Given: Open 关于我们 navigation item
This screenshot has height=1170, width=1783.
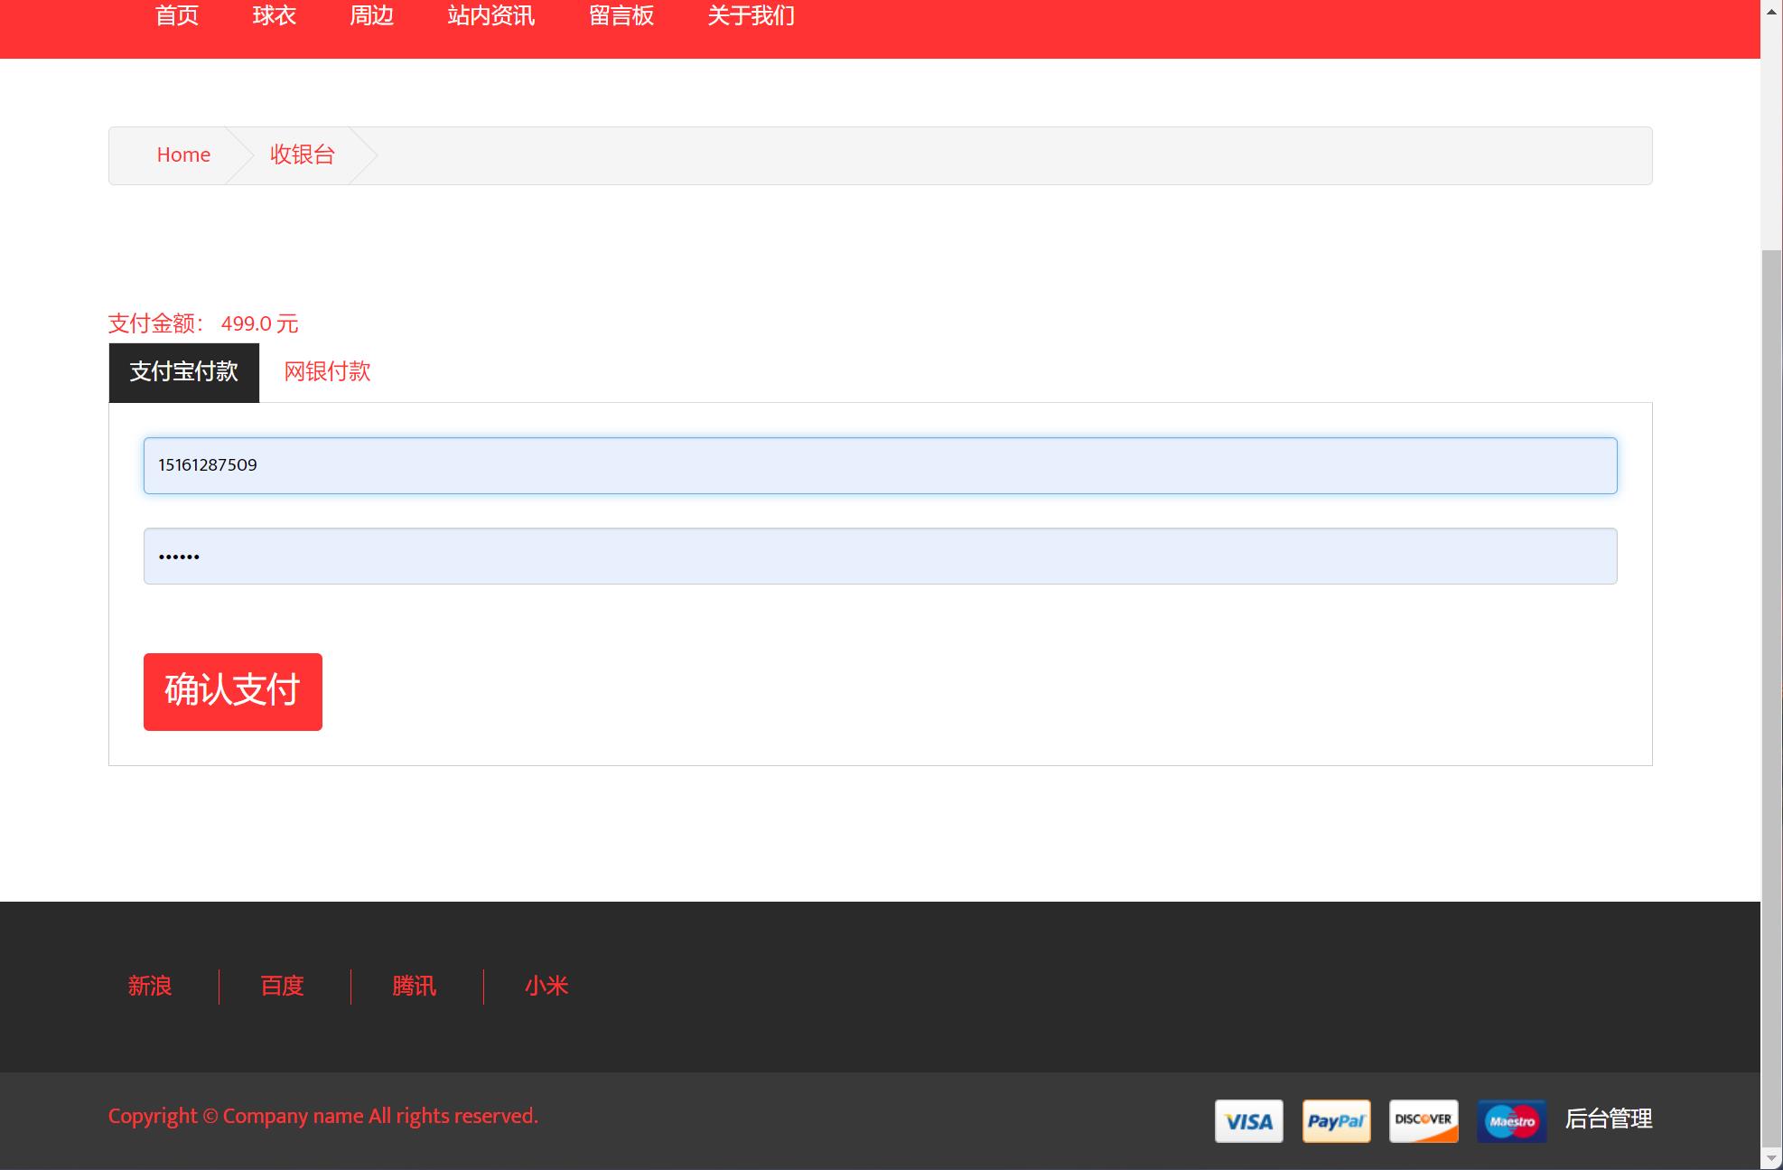Looking at the screenshot, I should coord(751,16).
